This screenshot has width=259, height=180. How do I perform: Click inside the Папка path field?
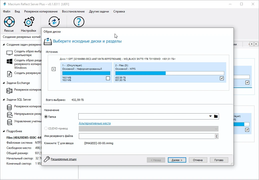[143, 116]
